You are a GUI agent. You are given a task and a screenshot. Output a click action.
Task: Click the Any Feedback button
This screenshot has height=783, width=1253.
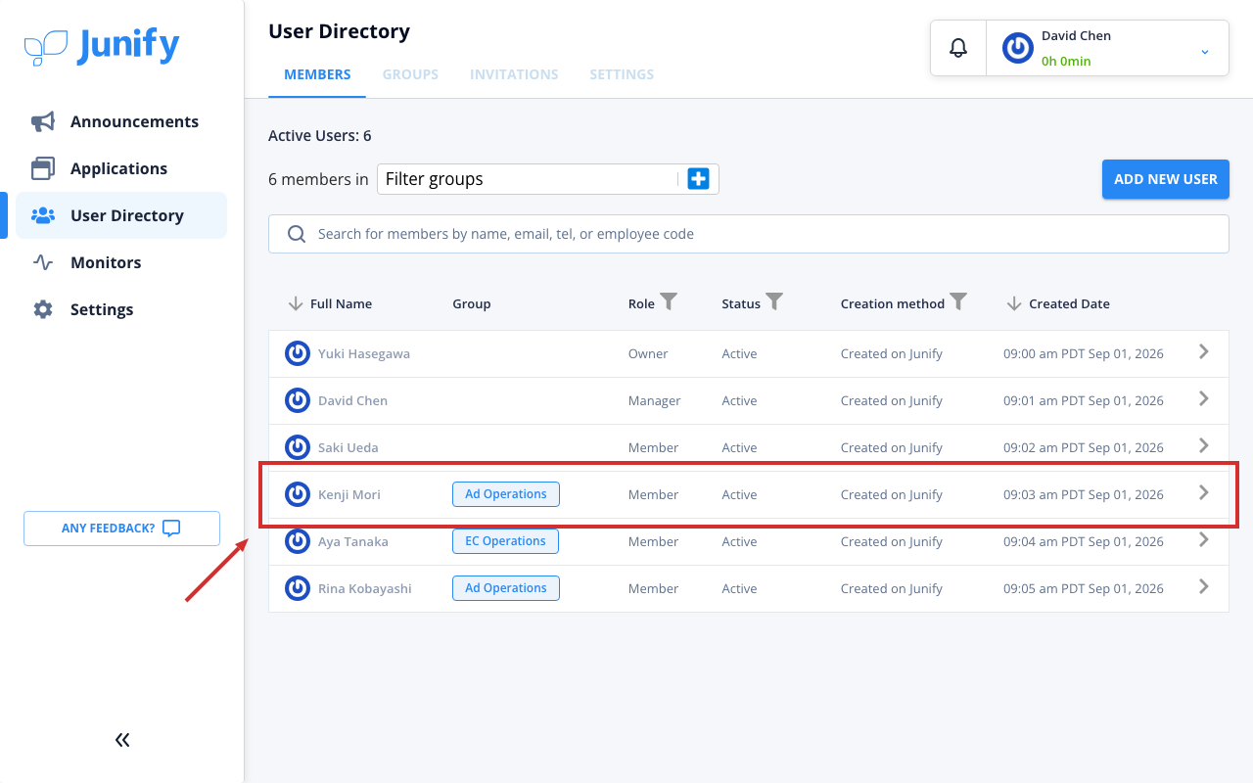(121, 529)
